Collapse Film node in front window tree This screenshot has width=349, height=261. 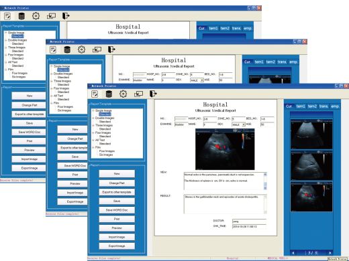coord(93,147)
